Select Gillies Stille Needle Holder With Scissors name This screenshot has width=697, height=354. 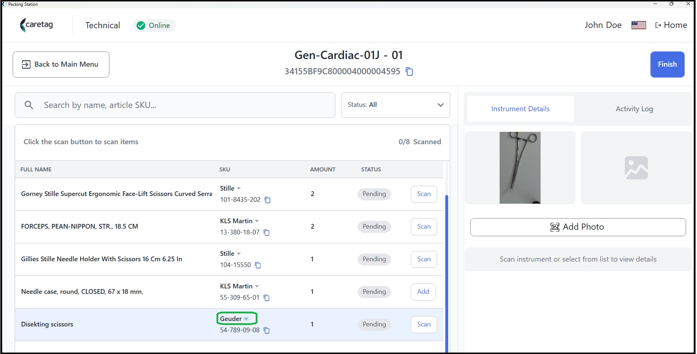pos(102,259)
